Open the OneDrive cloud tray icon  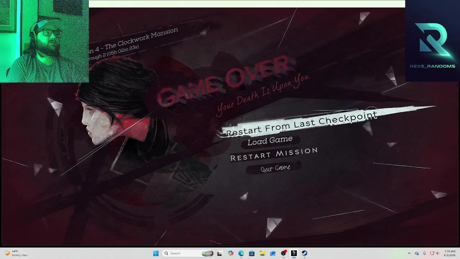pos(417,253)
